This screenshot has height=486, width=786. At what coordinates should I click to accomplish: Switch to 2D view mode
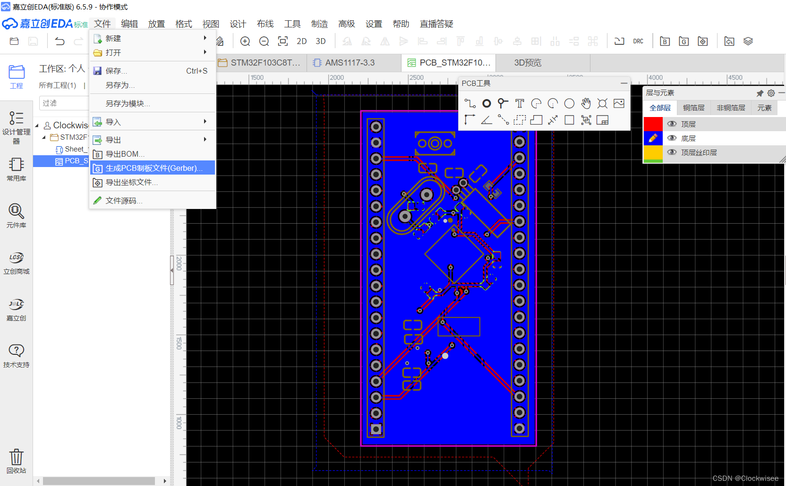[302, 41]
